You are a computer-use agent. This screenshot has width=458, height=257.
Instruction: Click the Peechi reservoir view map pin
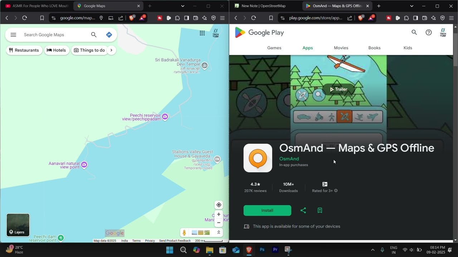point(165,116)
